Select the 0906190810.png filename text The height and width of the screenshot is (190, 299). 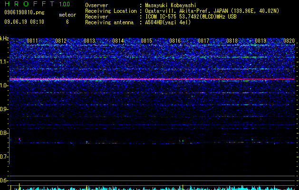24,12
